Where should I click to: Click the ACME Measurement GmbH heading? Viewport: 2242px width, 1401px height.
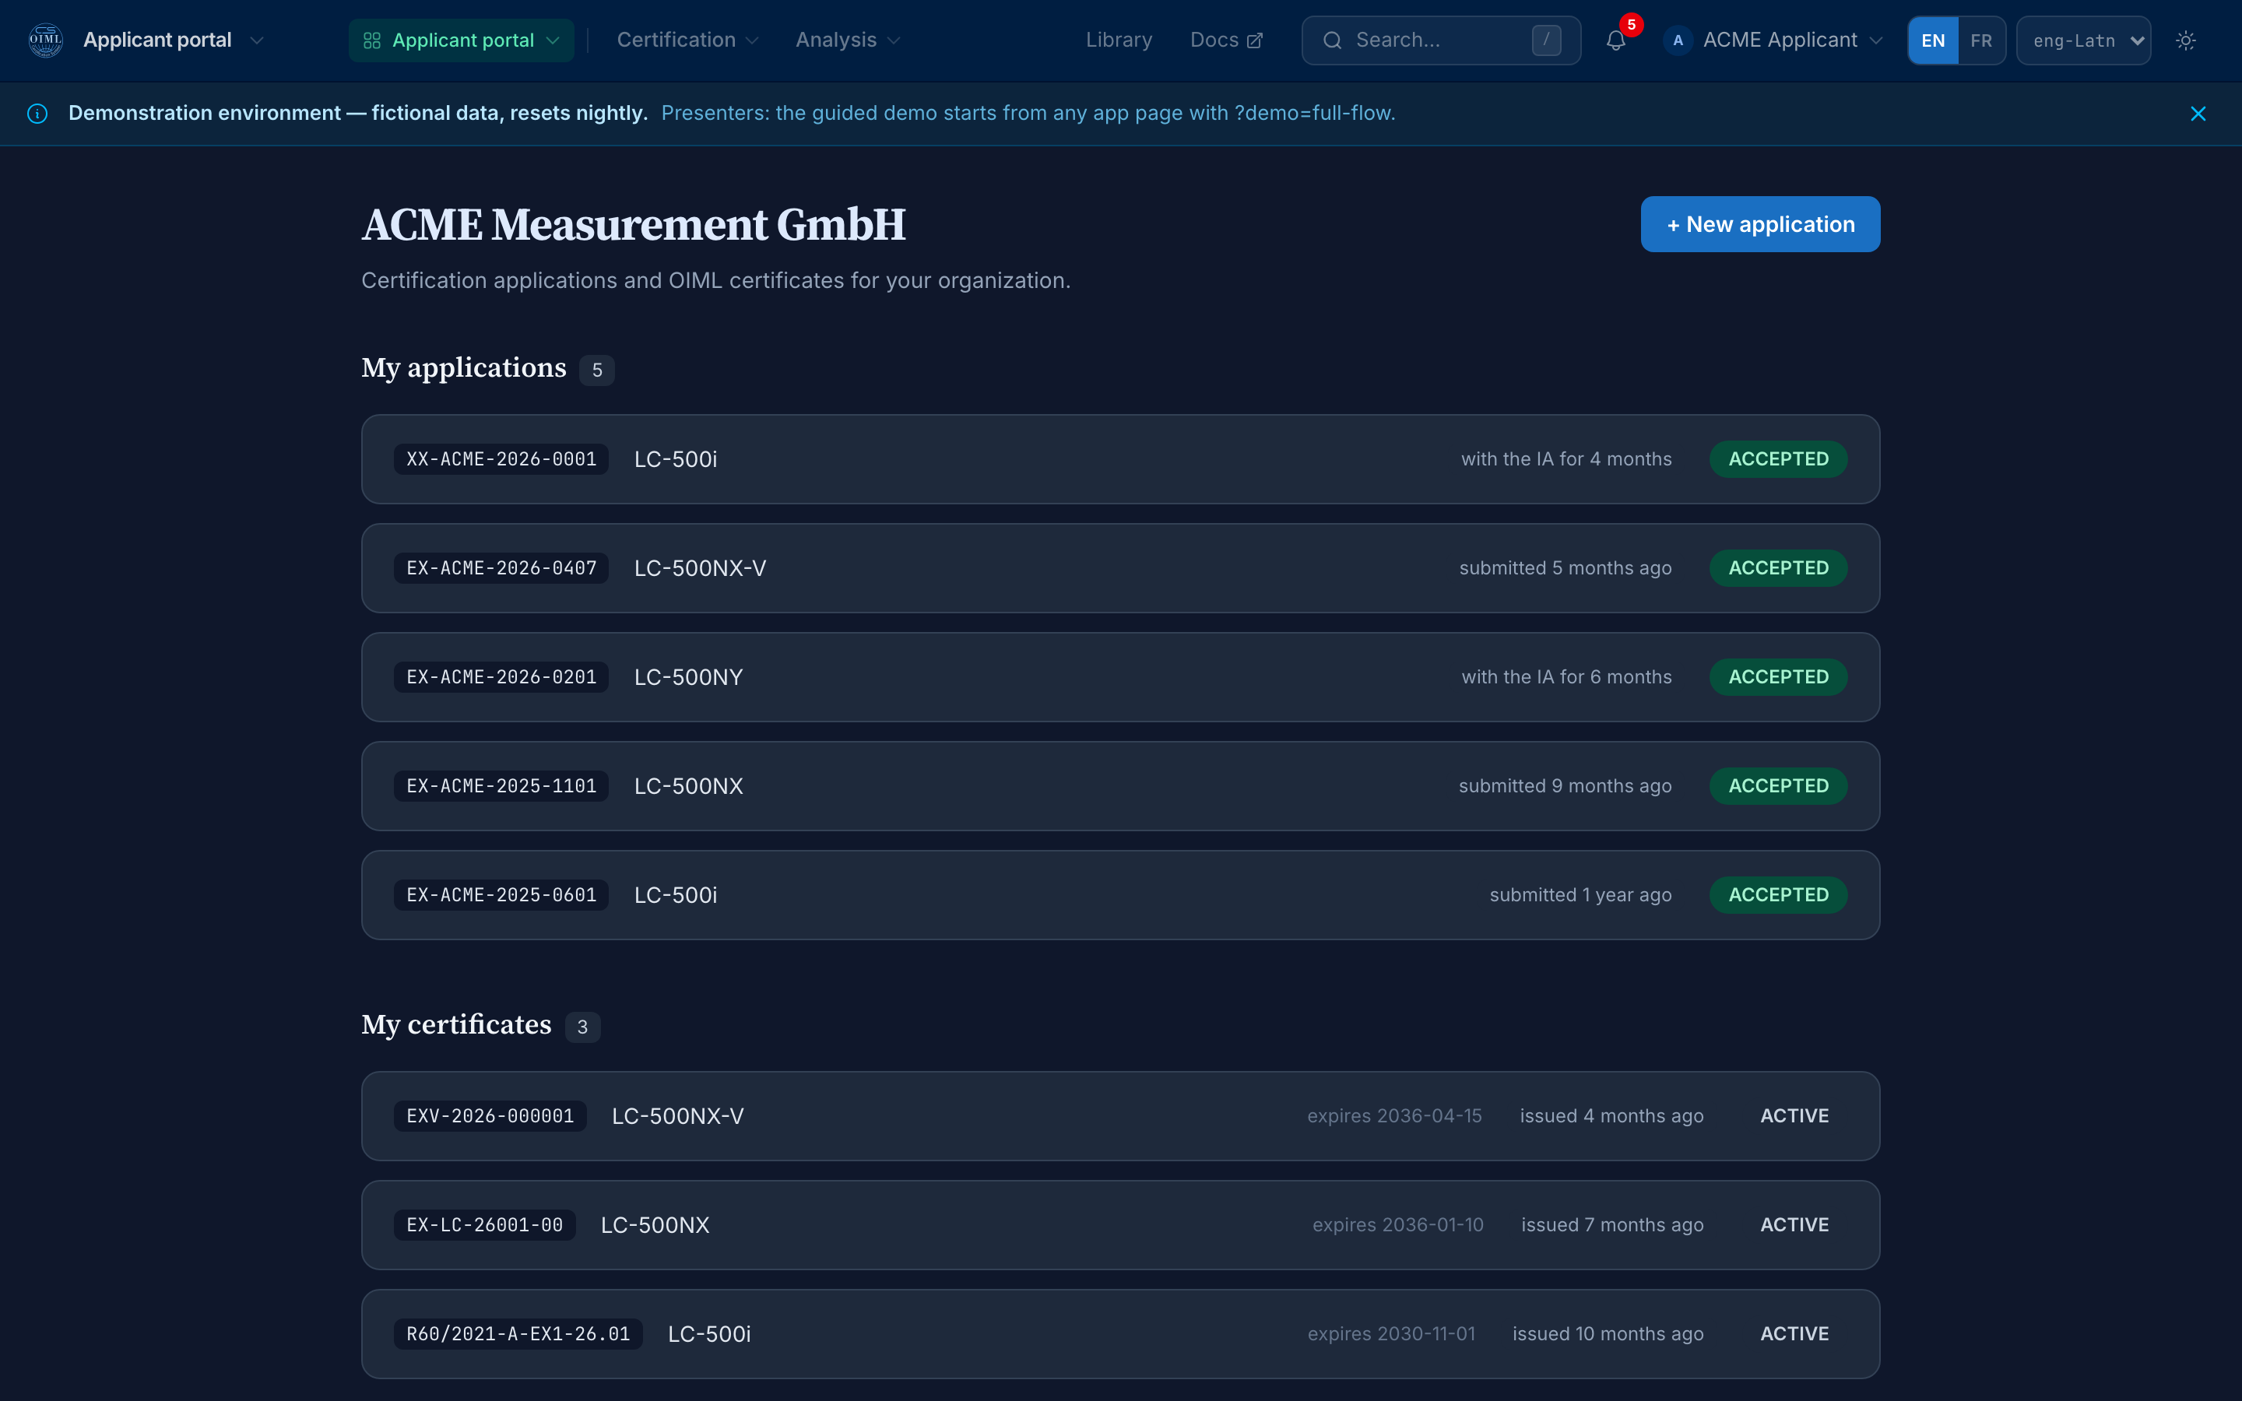pyautogui.click(x=634, y=225)
